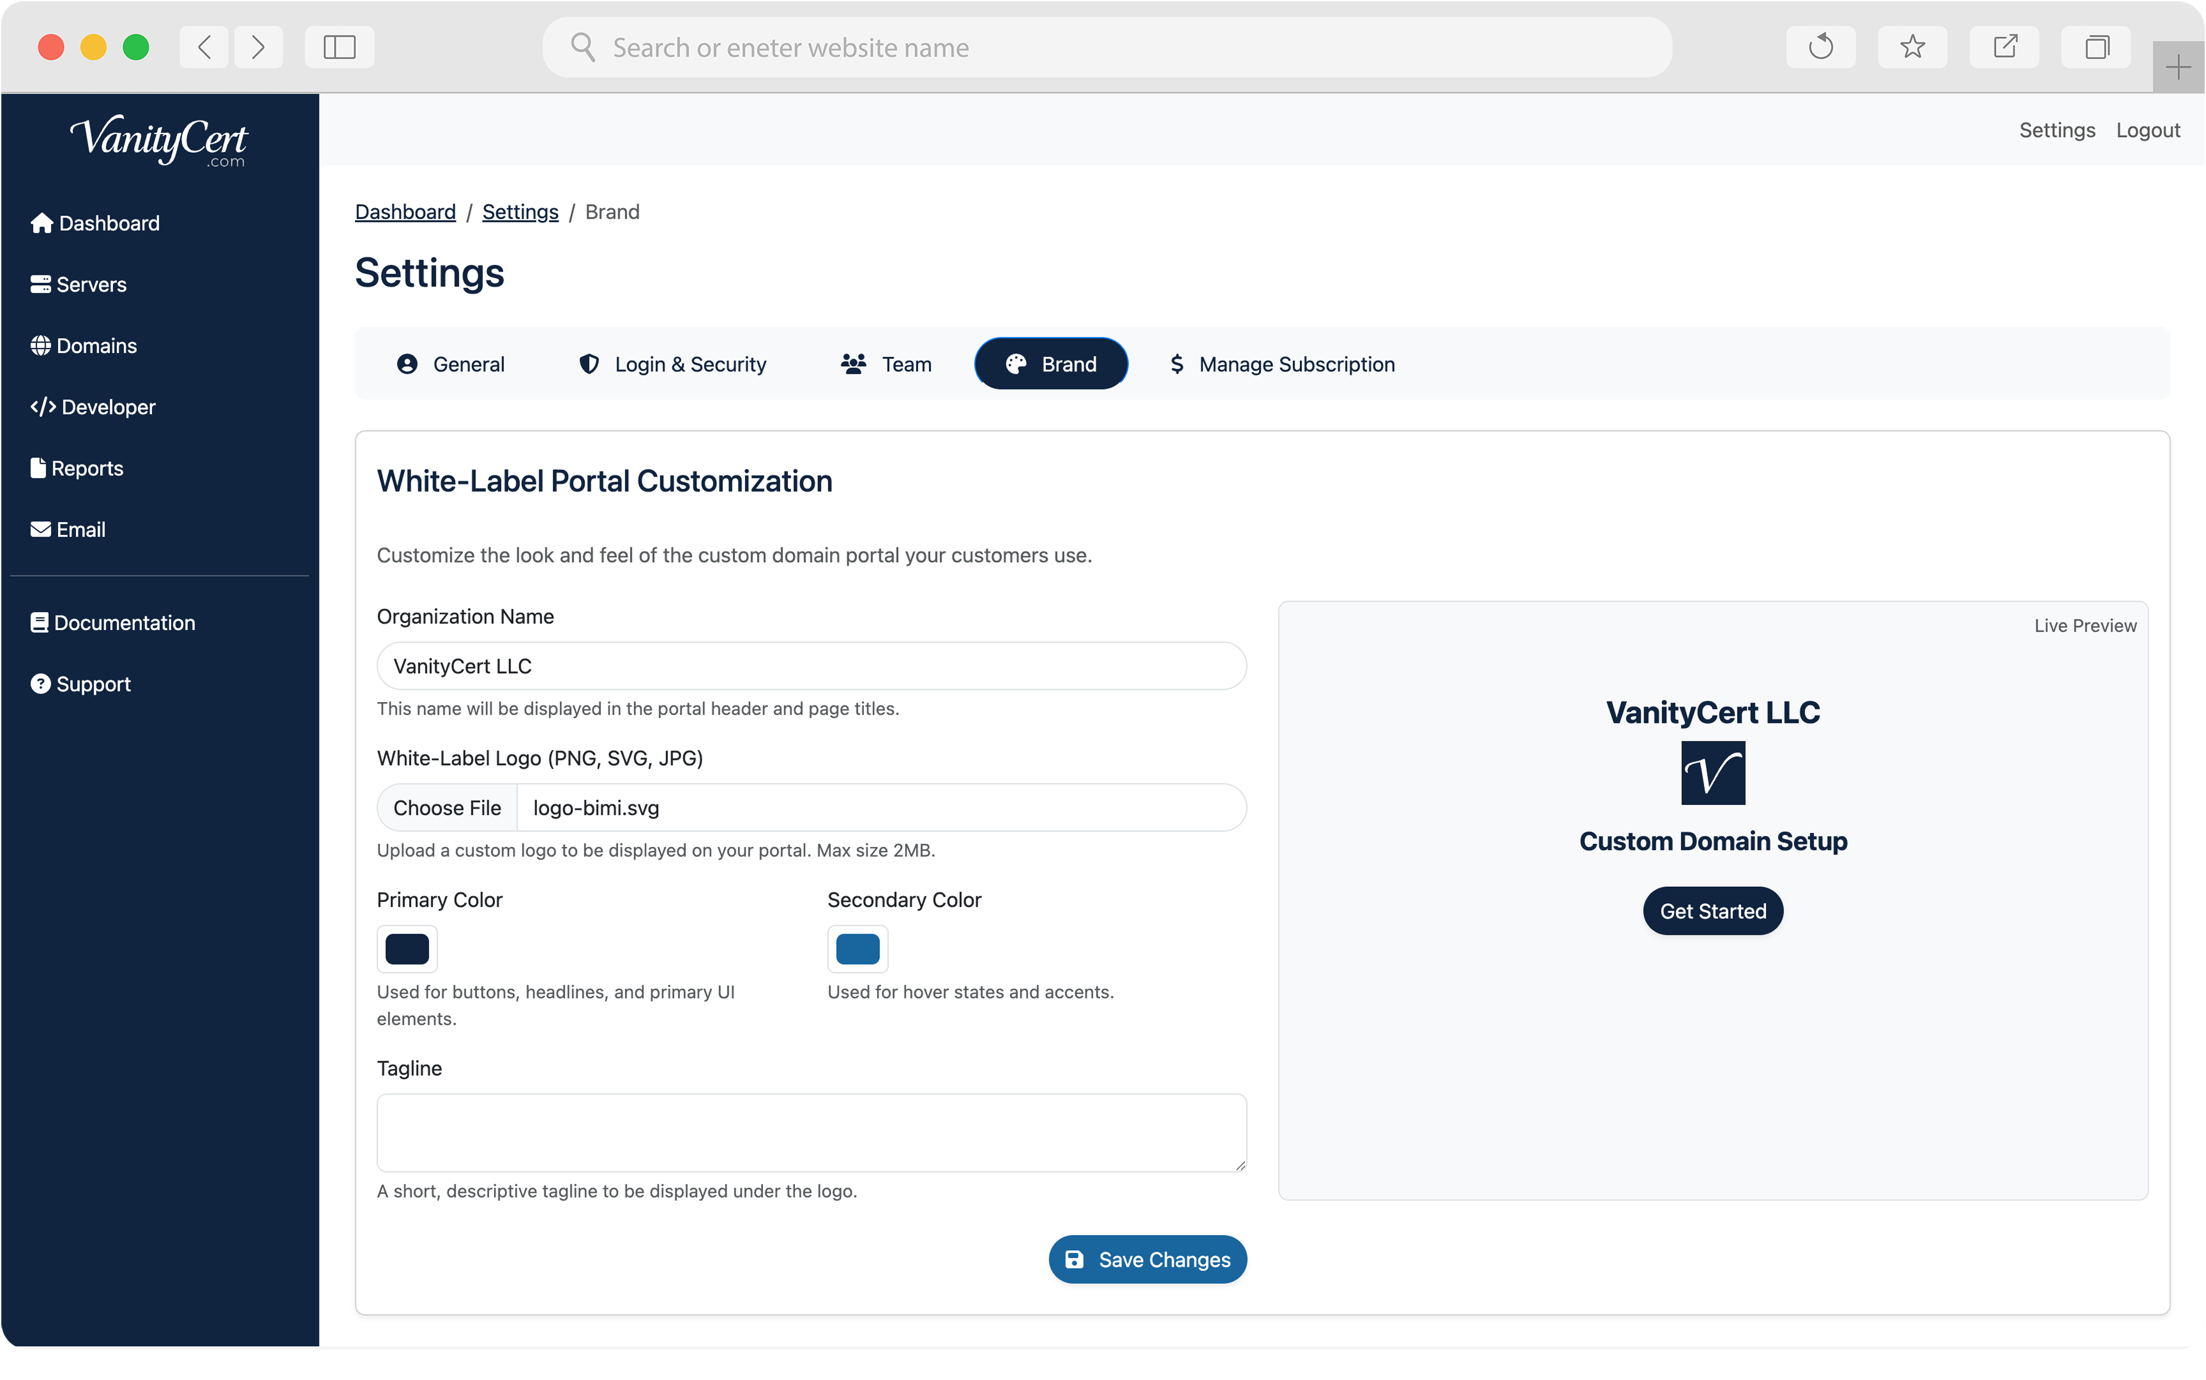Click into the Tagline text area
This screenshot has width=2206, height=1380.
pyautogui.click(x=811, y=1133)
